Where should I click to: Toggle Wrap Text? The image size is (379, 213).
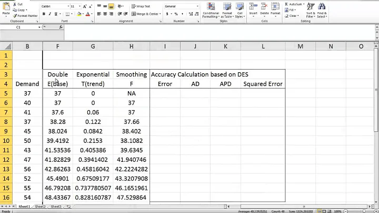141,6
